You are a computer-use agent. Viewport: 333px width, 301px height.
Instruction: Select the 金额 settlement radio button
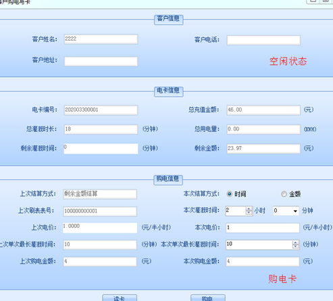pos(284,194)
